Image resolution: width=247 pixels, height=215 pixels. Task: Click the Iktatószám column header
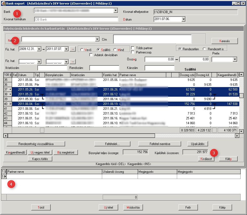(86, 75)
